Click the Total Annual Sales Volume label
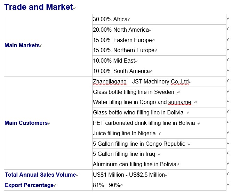 point(40,175)
